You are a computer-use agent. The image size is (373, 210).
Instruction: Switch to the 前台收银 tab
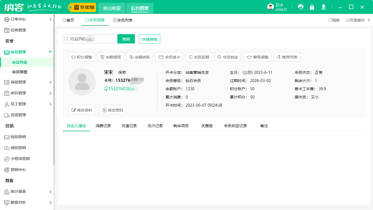tap(112, 8)
